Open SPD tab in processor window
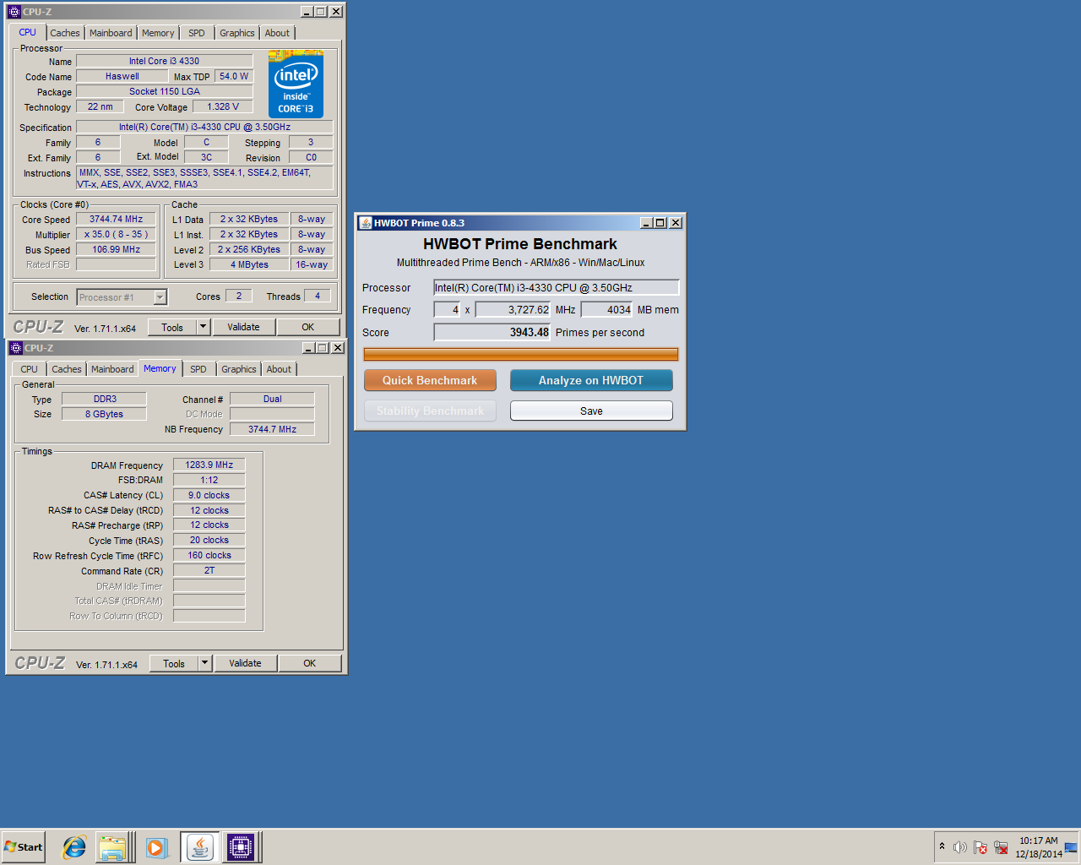The image size is (1081, 865). (197, 33)
